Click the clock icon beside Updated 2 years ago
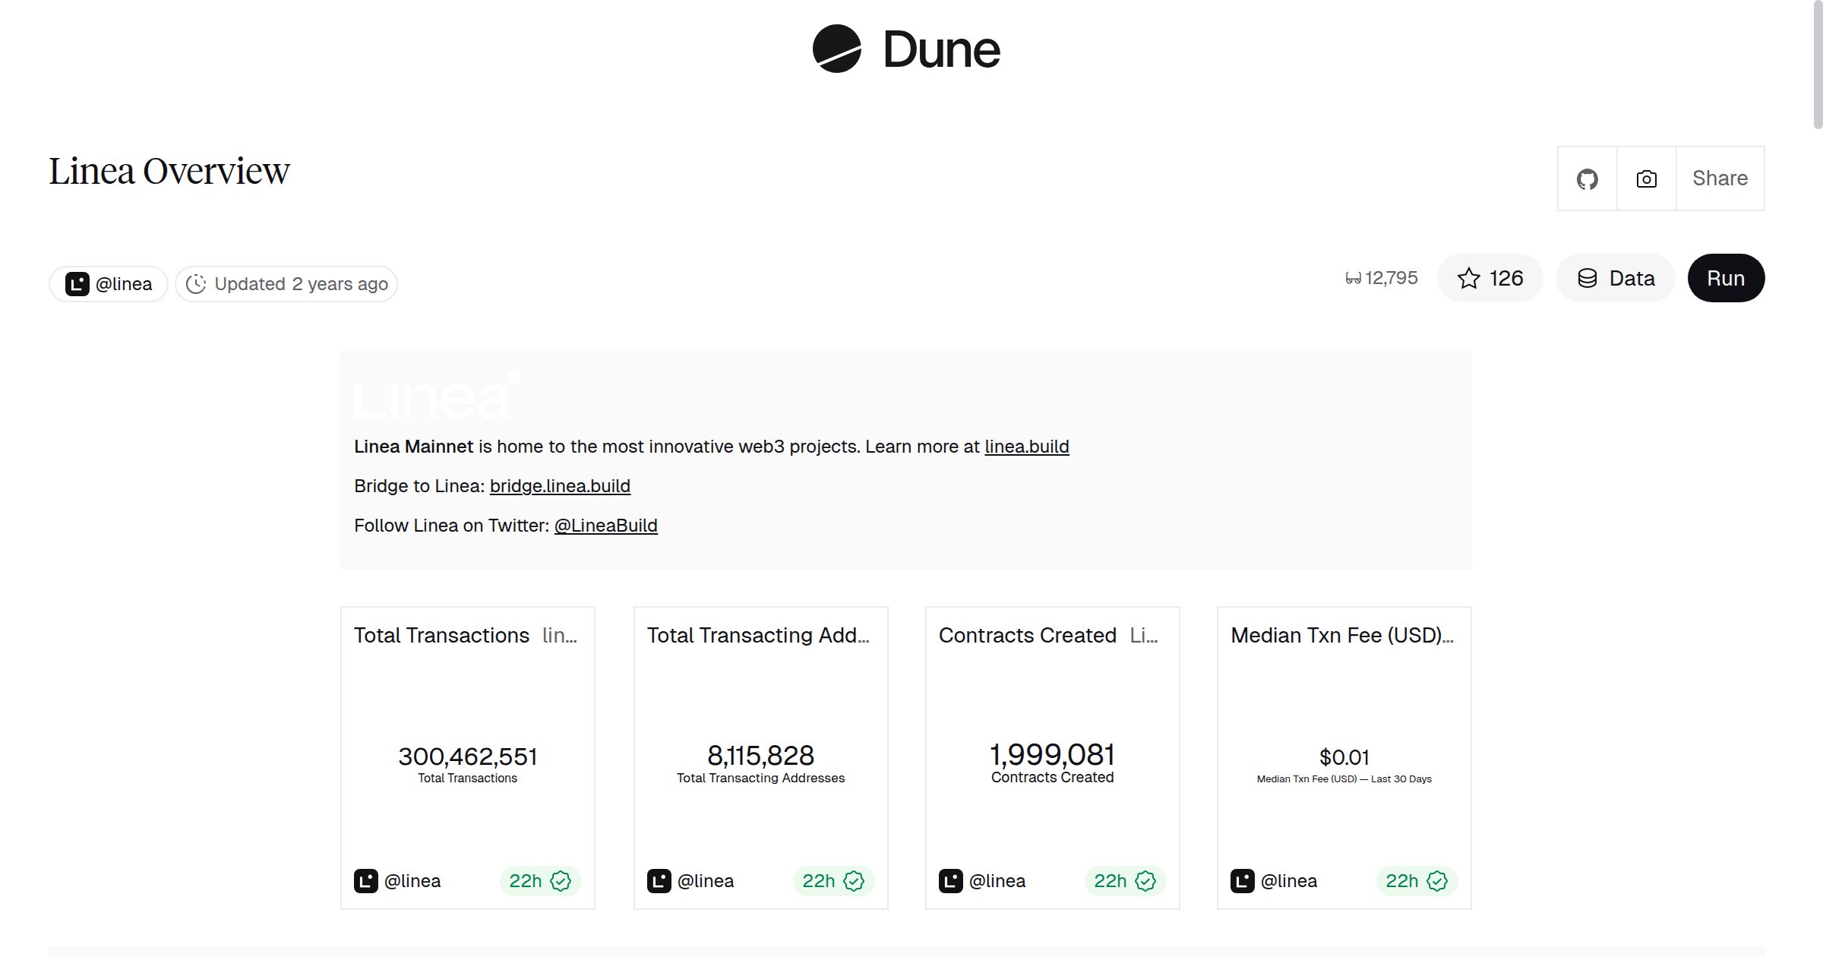 197,283
